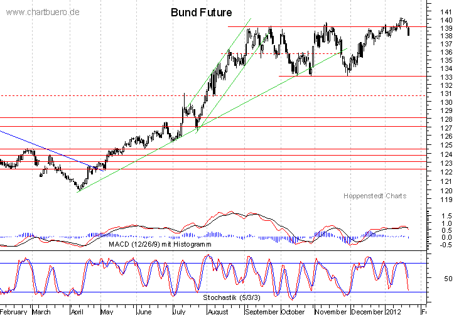Image resolution: width=454 pixels, height=315 pixels.
Task: Click the December label on the time axis
Action: [367, 311]
